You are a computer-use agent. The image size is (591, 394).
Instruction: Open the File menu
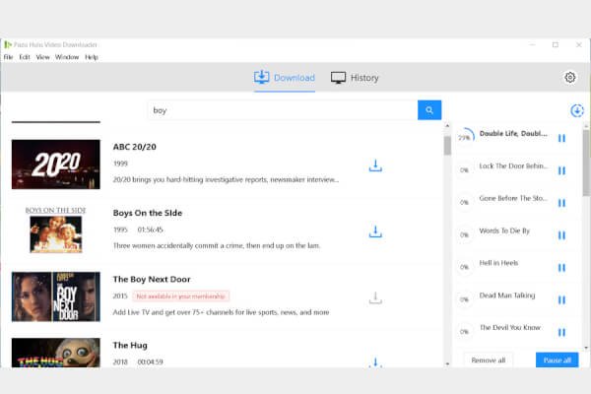[x=8, y=57]
